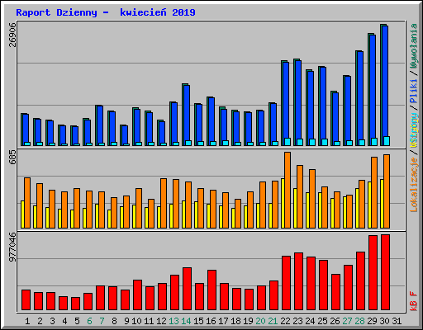
Task: Click the yellow visits bar for day 22
Action: (283, 203)
